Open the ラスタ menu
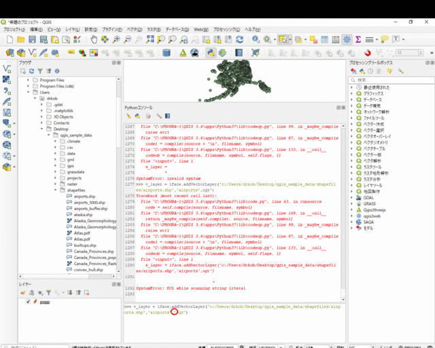The height and width of the screenshot is (348, 435). 154,29
